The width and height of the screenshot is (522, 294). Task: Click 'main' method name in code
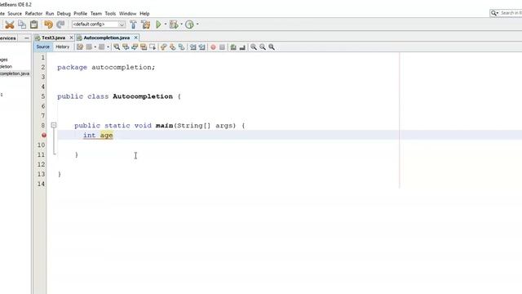tap(164, 126)
